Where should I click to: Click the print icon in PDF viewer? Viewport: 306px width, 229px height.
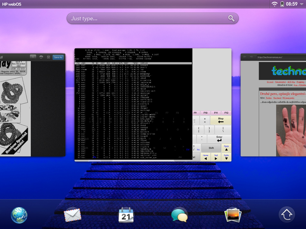[x=41, y=57]
